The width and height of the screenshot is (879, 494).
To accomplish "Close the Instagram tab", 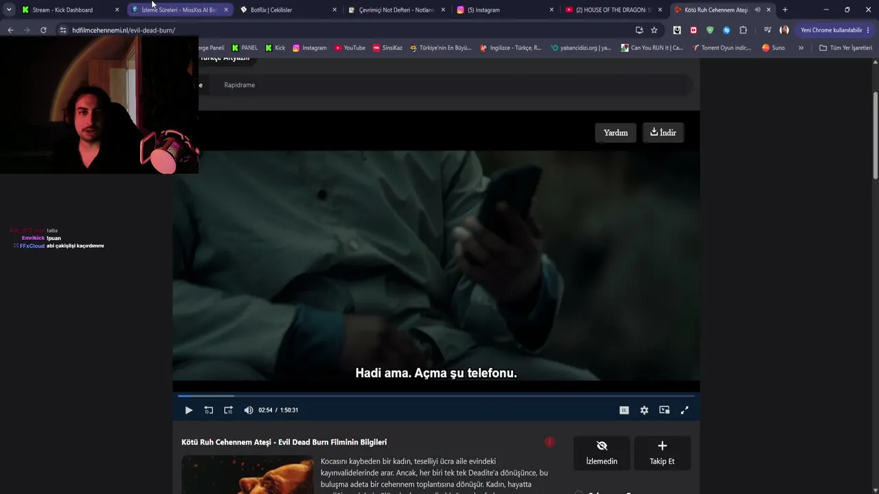I will 551,10.
